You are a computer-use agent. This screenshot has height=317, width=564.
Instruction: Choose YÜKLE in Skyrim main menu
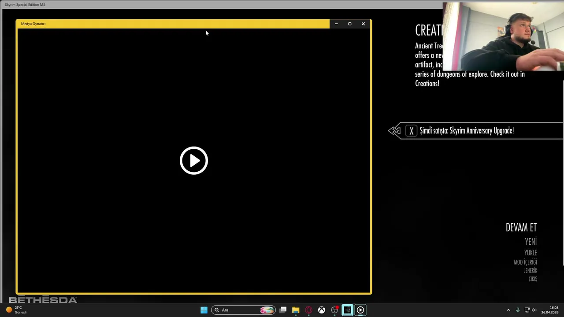pos(531,253)
